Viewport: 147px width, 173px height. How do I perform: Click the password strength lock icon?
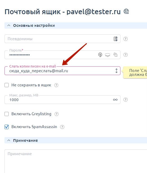click(x=100, y=55)
